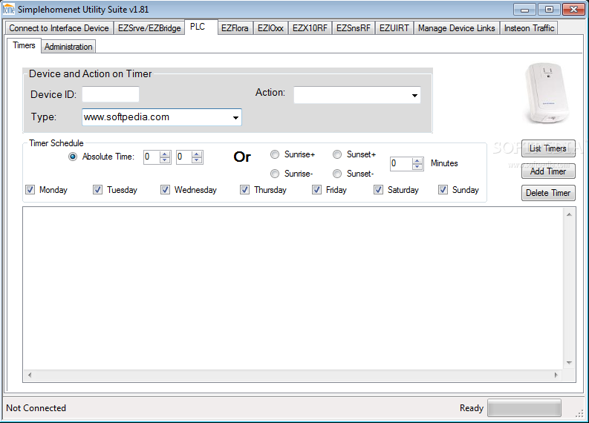Increase the Absolute Time minute spinner
Viewport: 589px width, 423px height.
pyautogui.click(x=197, y=154)
